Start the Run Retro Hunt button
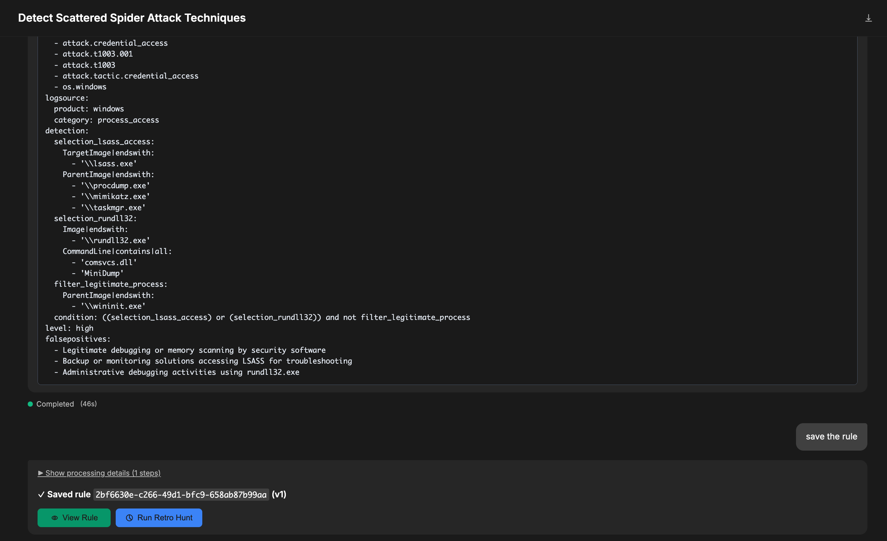The width and height of the screenshot is (887, 541). pos(159,518)
